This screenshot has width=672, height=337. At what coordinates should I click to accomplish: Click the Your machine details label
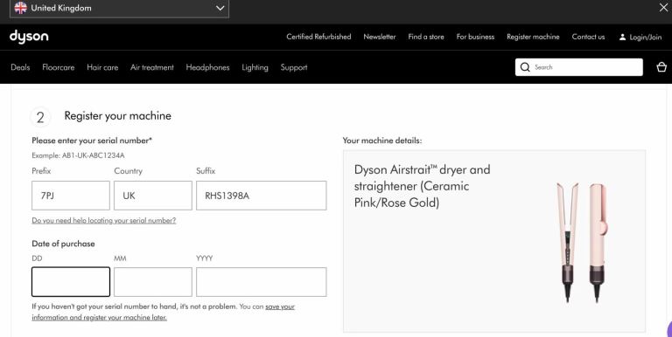pos(382,141)
